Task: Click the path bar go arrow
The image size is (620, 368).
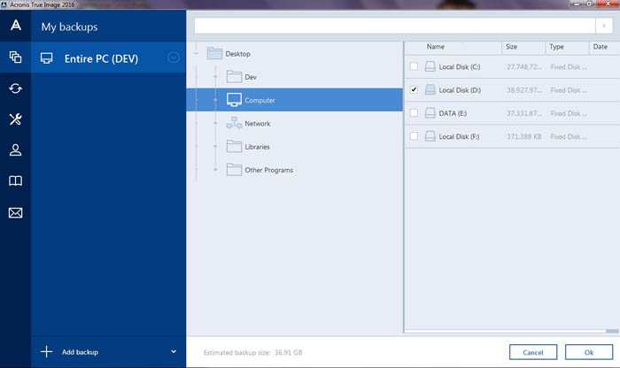Action: [x=604, y=26]
